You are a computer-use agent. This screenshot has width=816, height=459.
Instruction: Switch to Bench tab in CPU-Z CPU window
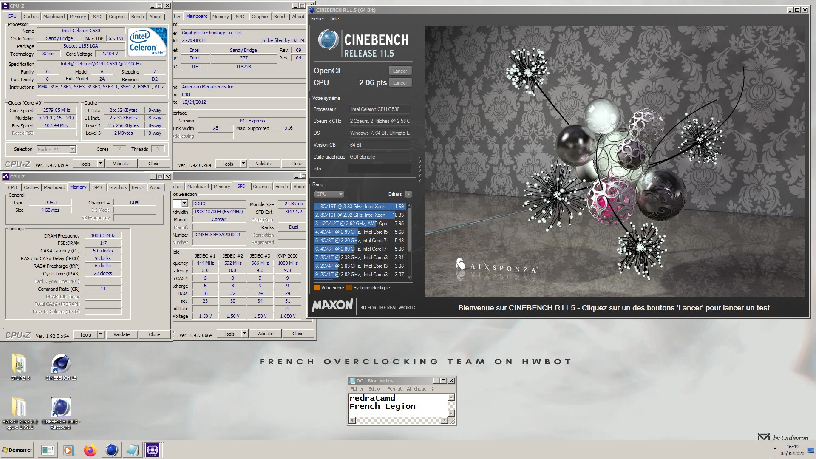pyautogui.click(x=137, y=17)
